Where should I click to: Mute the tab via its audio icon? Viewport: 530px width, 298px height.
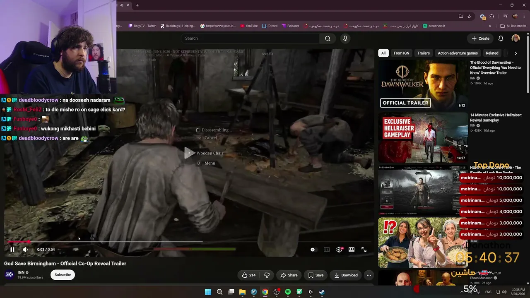coord(121,5)
